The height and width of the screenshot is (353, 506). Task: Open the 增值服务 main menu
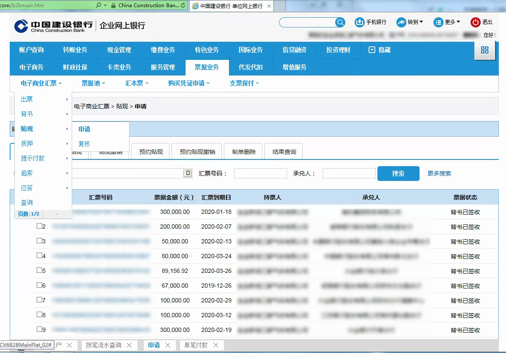tap(295, 67)
